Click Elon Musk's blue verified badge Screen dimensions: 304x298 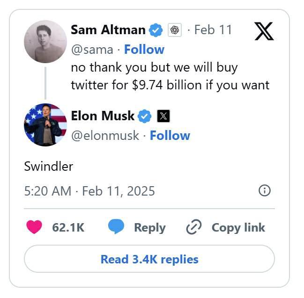[144, 116]
